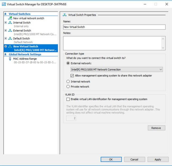Select the External network radio button
Screen dimensions: 172x166
coord(68,63)
